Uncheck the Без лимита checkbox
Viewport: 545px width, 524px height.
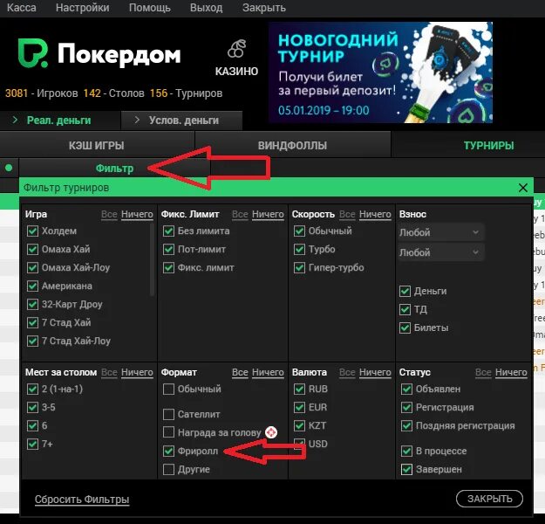pyautogui.click(x=168, y=231)
